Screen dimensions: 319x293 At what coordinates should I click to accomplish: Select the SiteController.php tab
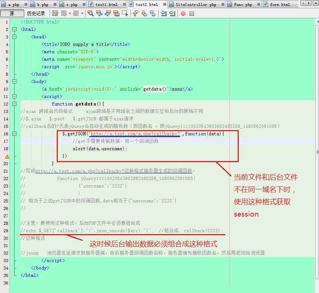pyautogui.click(x=196, y=4)
